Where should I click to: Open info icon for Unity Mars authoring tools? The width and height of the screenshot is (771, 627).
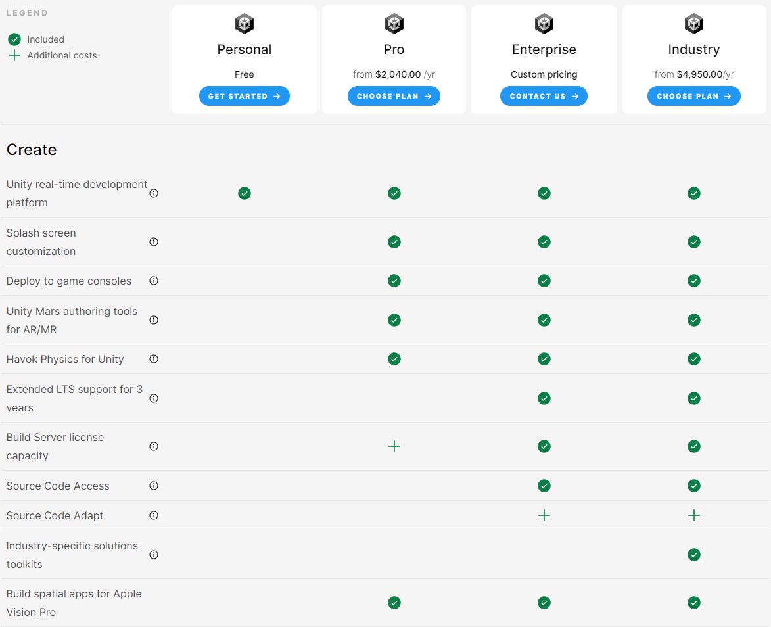tap(154, 320)
